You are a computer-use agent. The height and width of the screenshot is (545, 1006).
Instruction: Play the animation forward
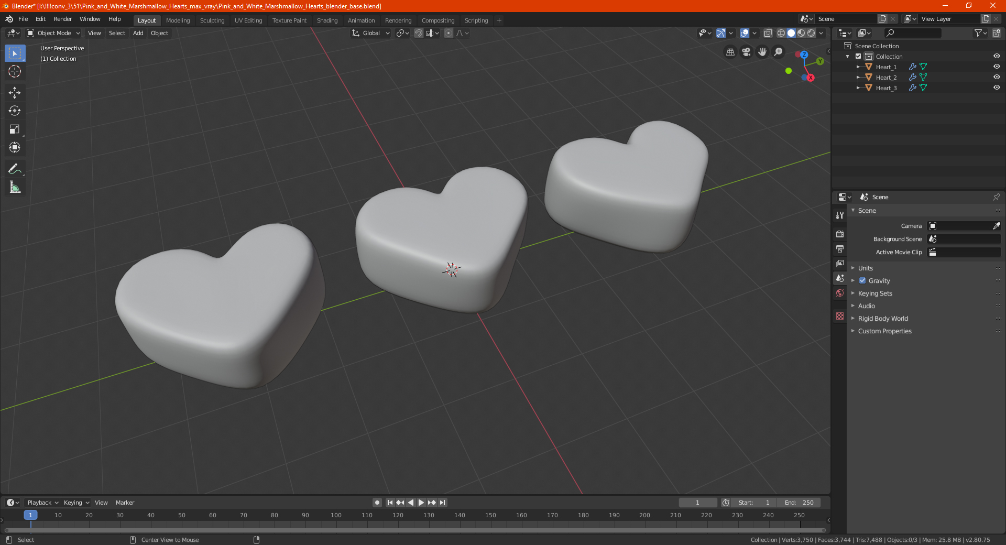pos(421,503)
